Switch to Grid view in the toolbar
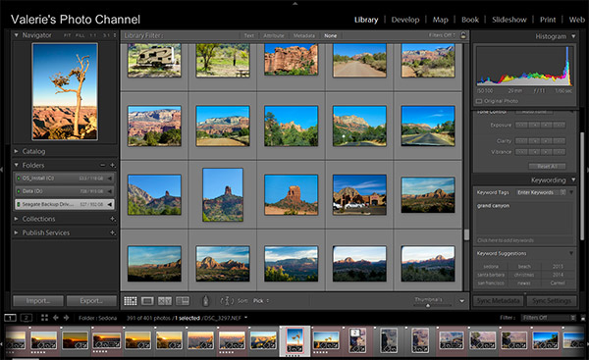This screenshot has height=360, width=589. coord(131,301)
